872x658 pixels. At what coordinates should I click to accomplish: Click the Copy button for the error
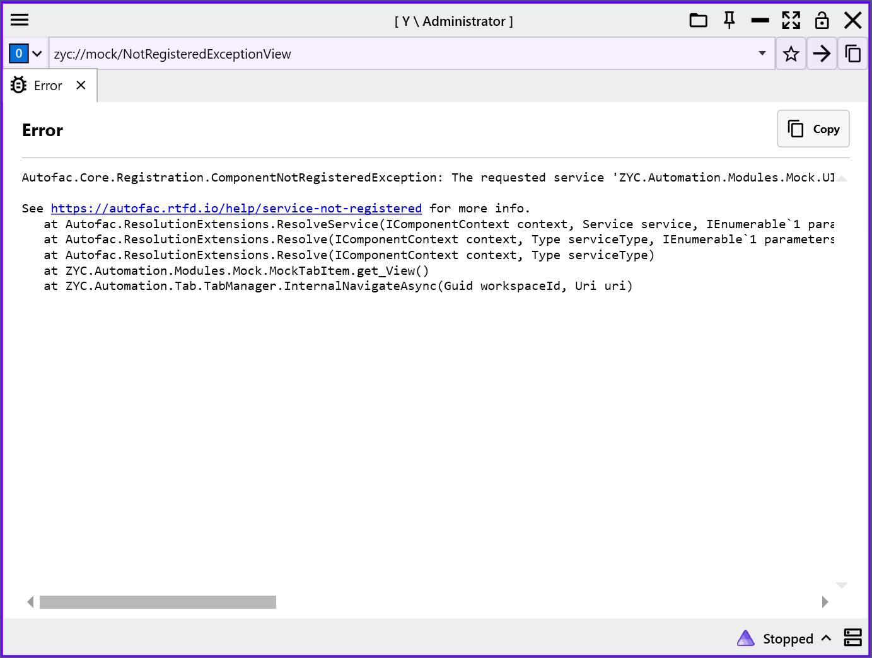[813, 129]
